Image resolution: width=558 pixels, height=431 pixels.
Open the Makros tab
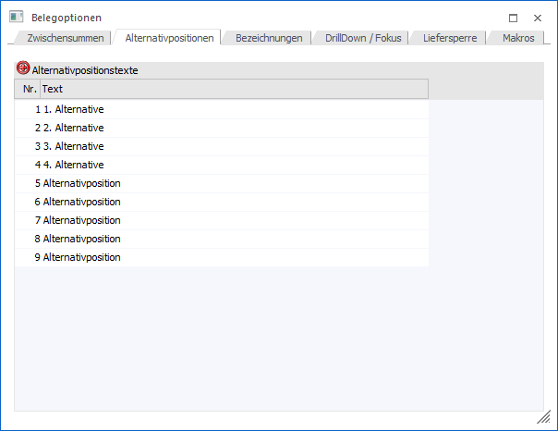point(518,38)
